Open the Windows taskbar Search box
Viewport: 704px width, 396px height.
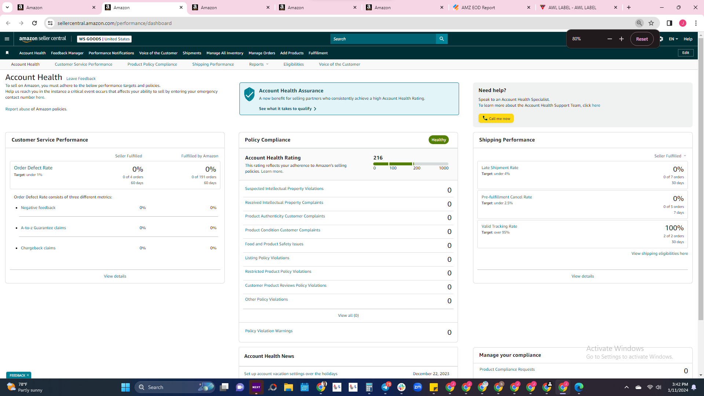(x=175, y=387)
